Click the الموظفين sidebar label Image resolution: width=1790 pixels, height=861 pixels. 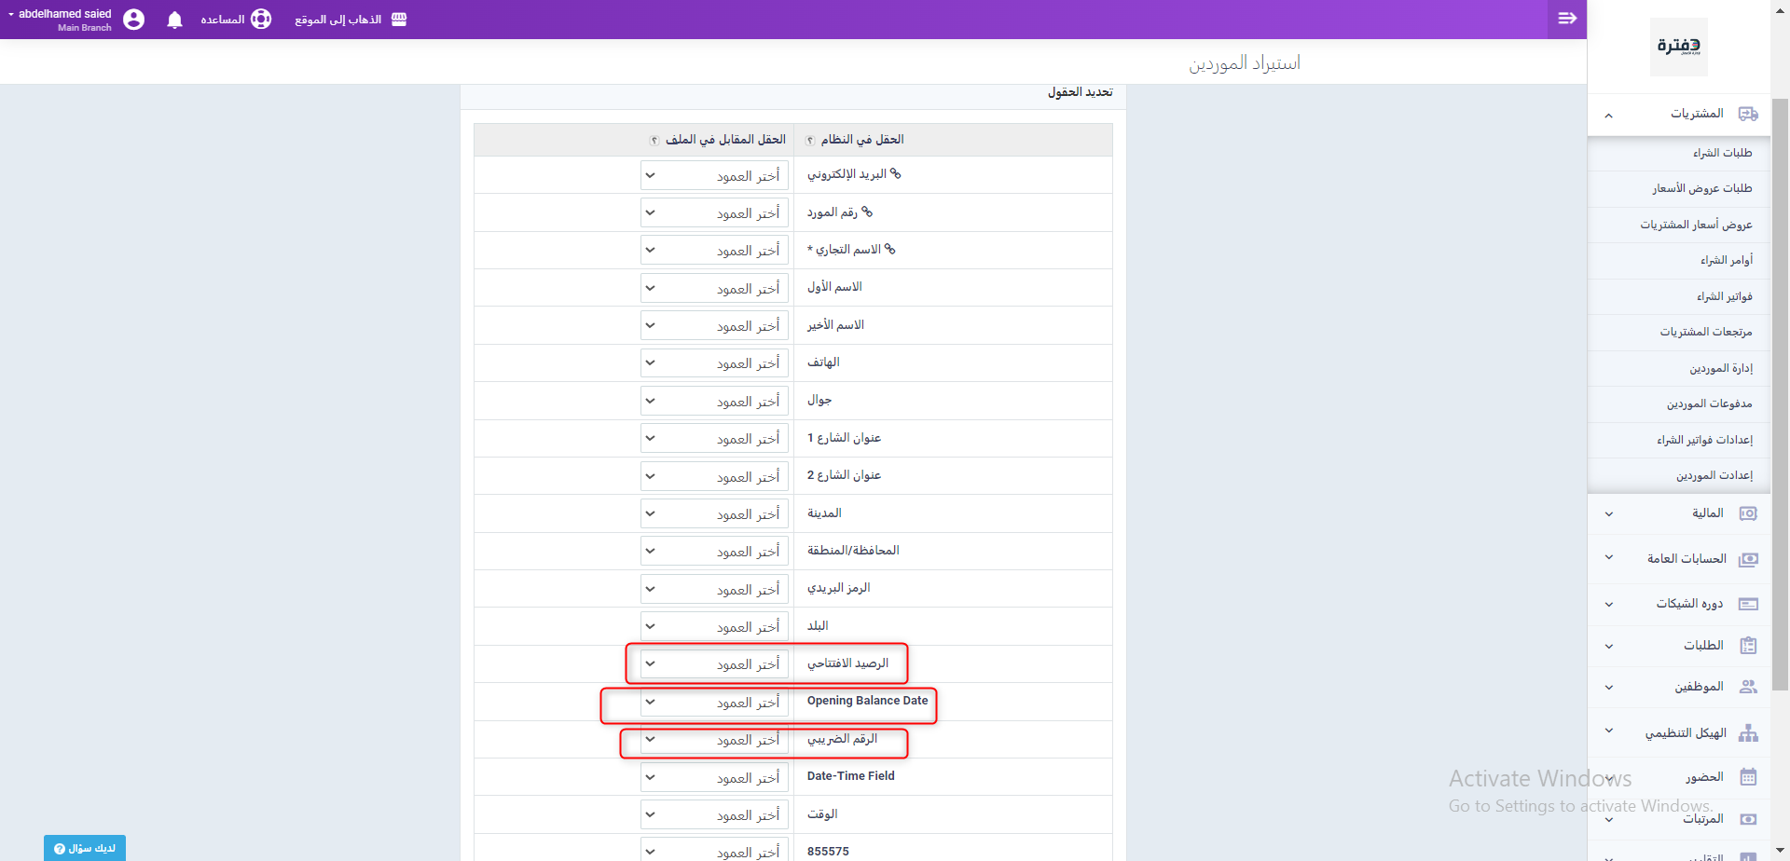(1699, 687)
